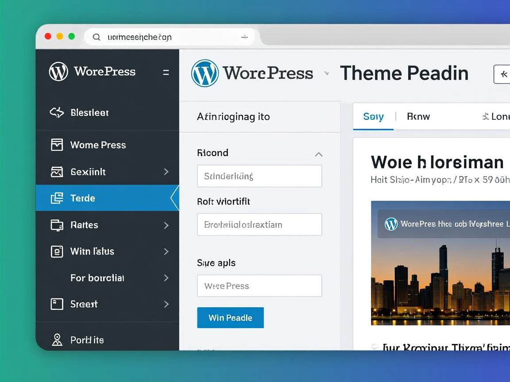Expand the Rattes sidebar submenu

pyautogui.click(x=166, y=225)
